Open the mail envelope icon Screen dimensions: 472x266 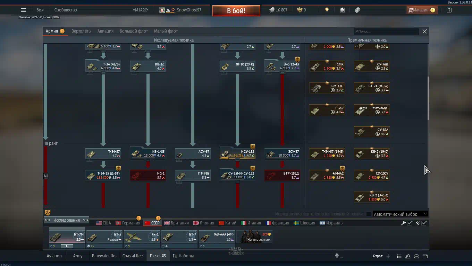click(425, 256)
